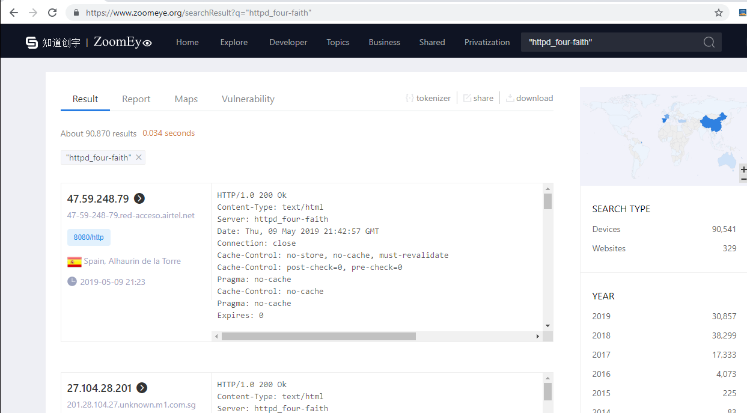Screen dimensions: 747x413
Task: Open details arrow for 47.59.248.79
Action: (139, 198)
